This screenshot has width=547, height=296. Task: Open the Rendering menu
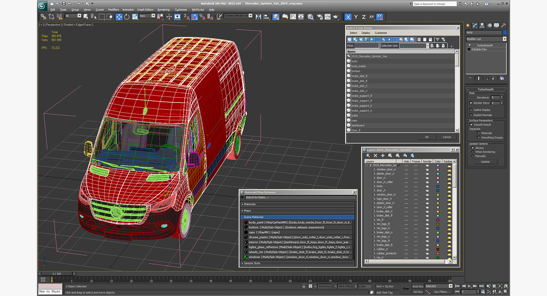(163, 10)
